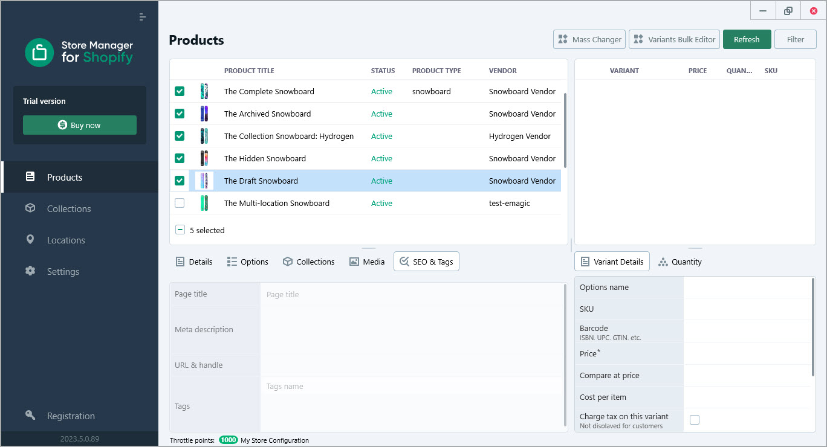
Task: Launch the Mass Changer tool
Action: tap(589, 39)
